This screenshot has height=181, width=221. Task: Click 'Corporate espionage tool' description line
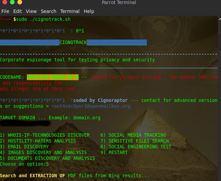pos(77,60)
